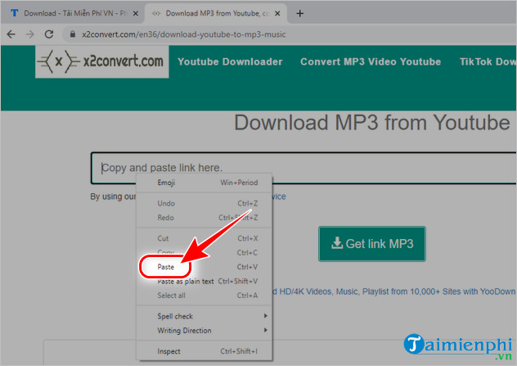Screen dimensions: 517x366
Task: Choose Paste as plain text
Action: coord(205,281)
